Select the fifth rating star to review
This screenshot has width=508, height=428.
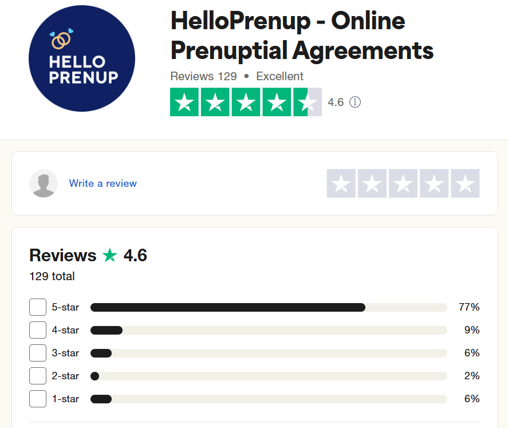(464, 183)
